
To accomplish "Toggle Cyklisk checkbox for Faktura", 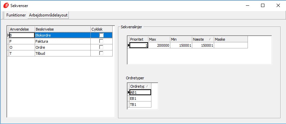I will 101,41.
